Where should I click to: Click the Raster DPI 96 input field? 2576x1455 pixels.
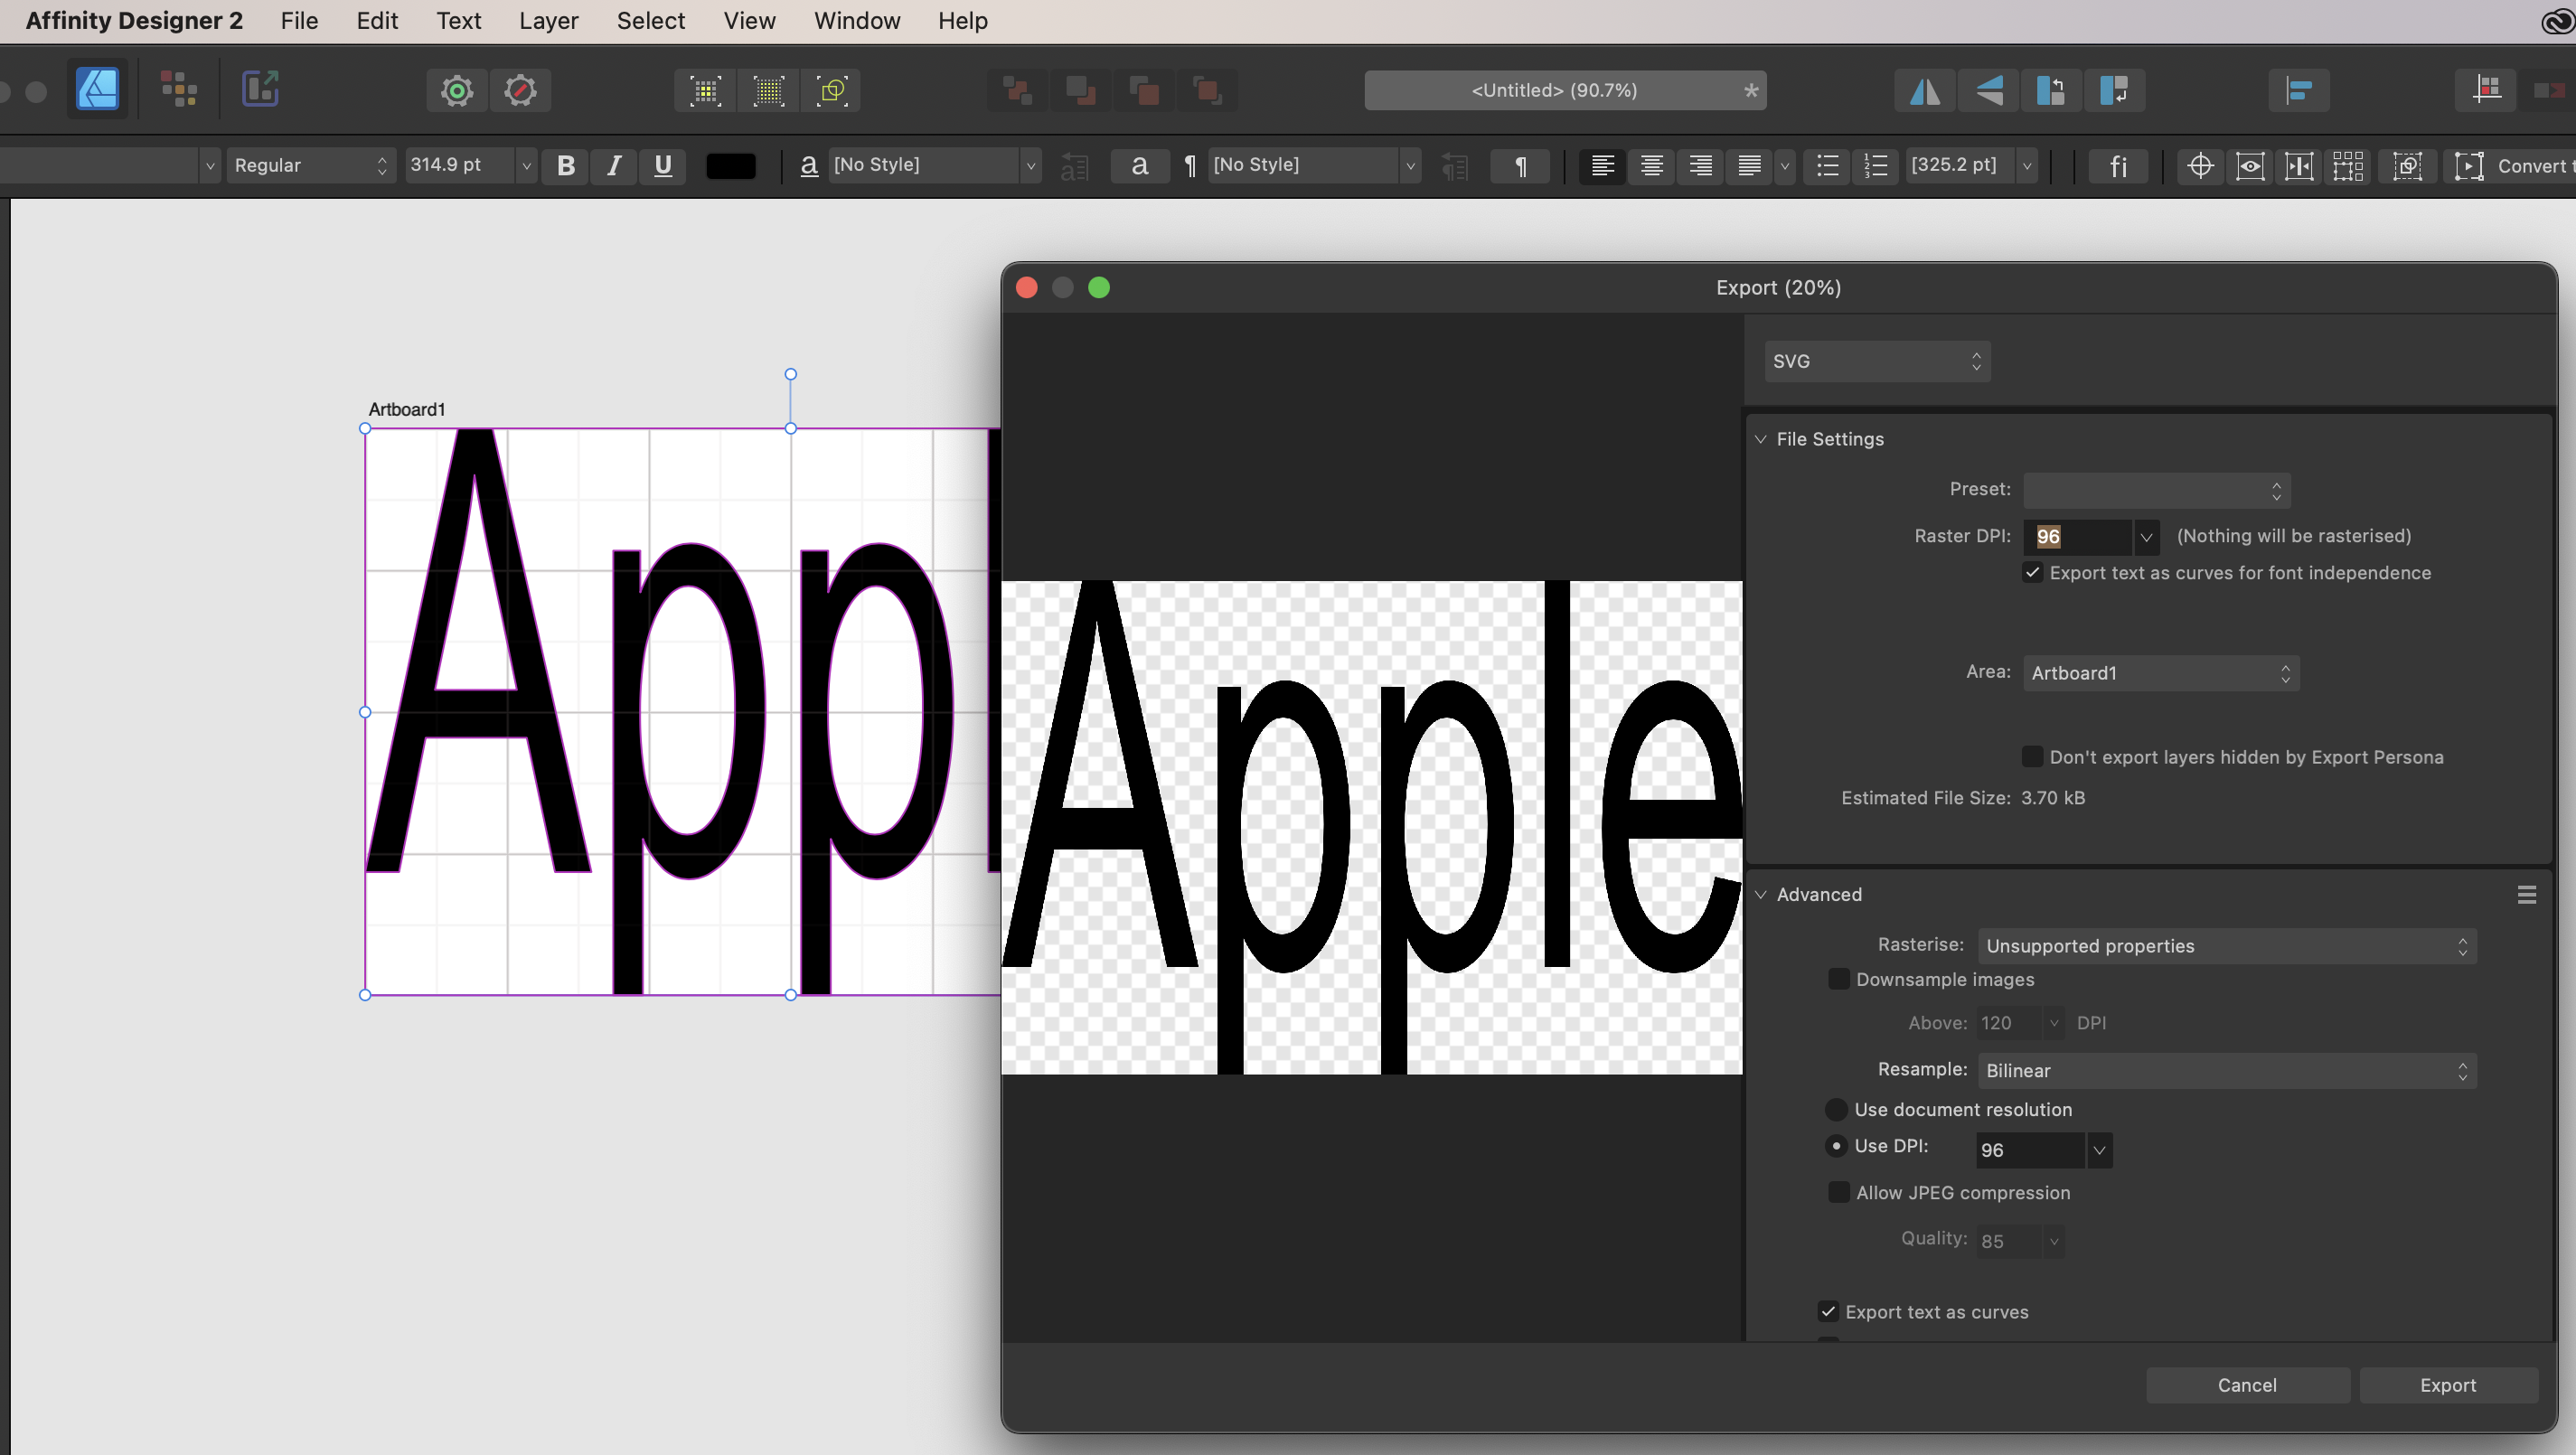pos(2078,537)
